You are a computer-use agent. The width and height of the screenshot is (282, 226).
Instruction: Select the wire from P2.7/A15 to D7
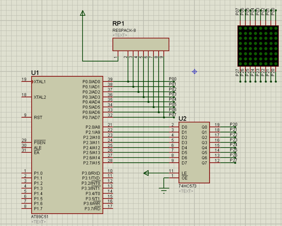pos(141,163)
